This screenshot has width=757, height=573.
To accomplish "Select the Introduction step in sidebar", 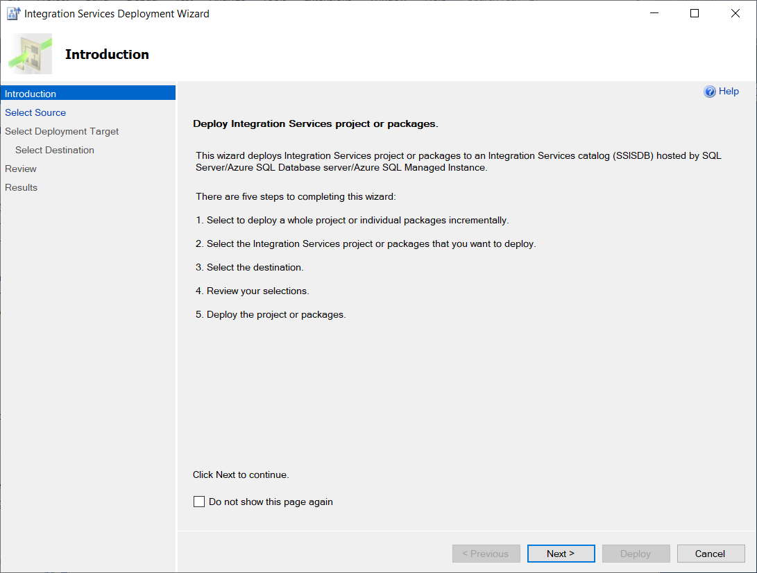I will [88, 93].
